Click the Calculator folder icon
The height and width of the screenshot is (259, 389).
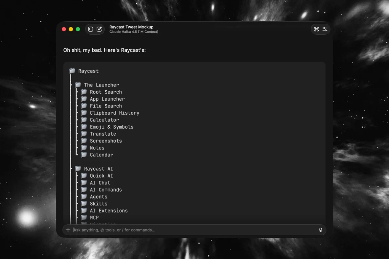(x=84, y=120)
